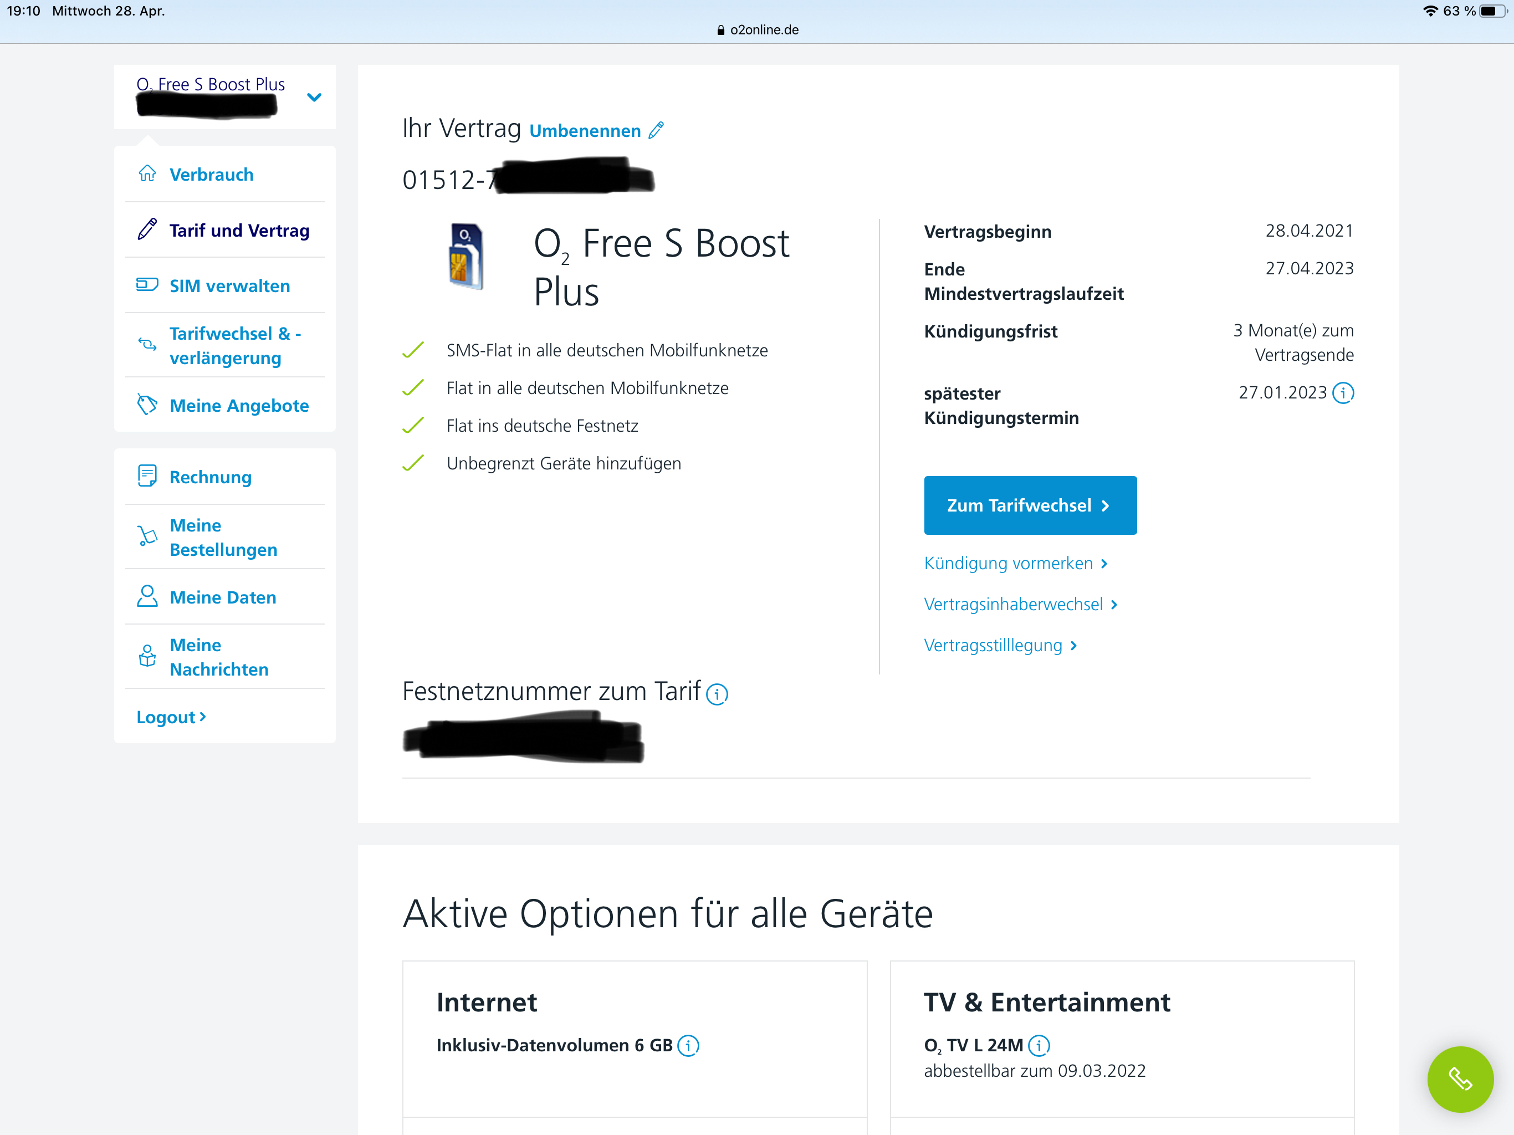Screen dimensions: 1514x1135
Task: Click Vertragsstilllegung link
Action: coord(1001,645)
